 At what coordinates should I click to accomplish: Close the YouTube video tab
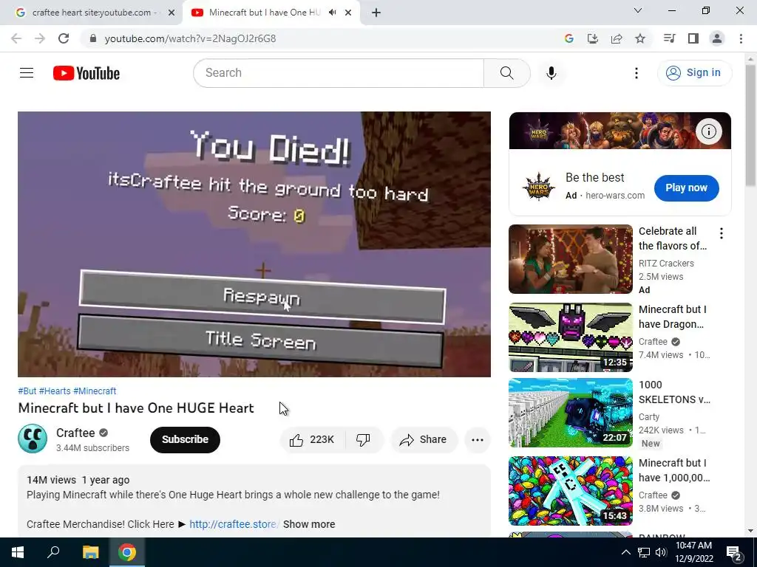point(348,13)
